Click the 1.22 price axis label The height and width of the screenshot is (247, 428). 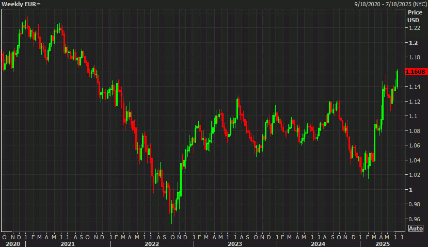tap(415, 28)
